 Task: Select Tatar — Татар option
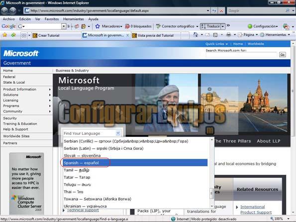point(135,177)
